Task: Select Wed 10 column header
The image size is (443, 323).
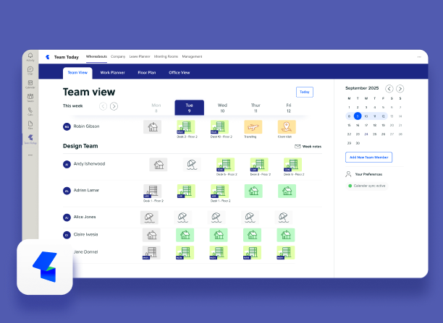Action: coord(222,108)
